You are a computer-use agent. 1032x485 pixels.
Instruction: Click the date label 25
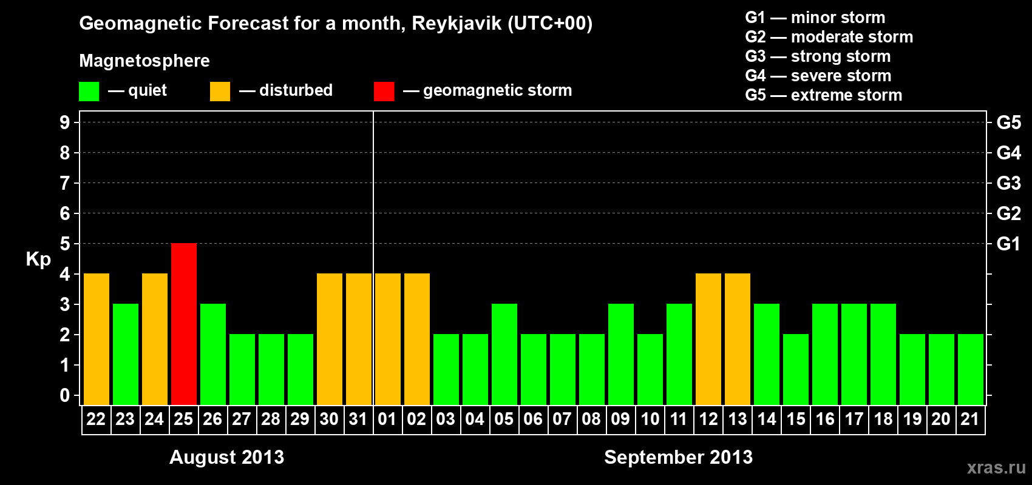[183, 419]
